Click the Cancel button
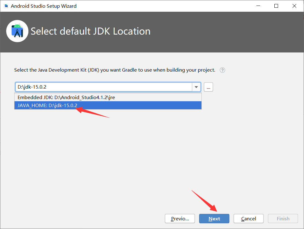Viewport: 304px width, 229px height. 248,219
